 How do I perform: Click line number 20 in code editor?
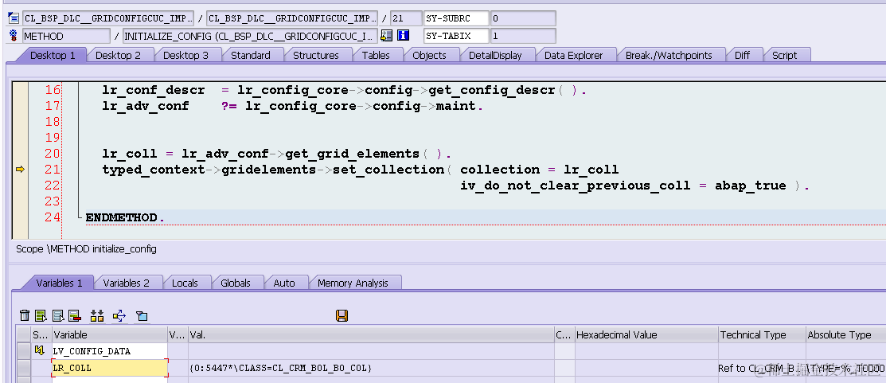tap(53, 153)
